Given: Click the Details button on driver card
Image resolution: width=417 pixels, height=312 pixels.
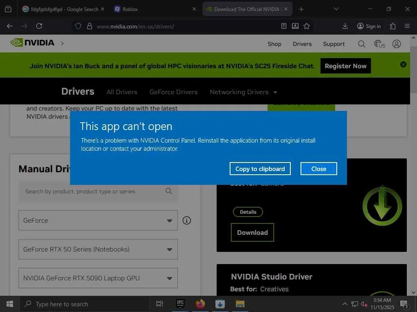Looking at the screenshot, I should click(x=248, y=212).
